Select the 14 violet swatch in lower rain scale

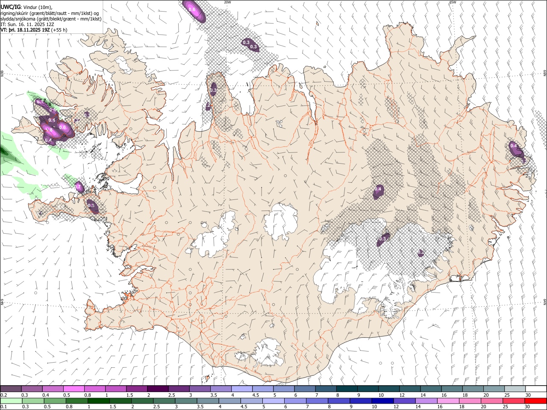(426, 401)
